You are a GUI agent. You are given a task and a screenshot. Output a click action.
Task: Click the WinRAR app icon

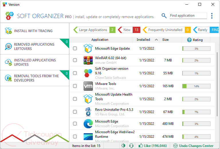click(x=88, y=60)
